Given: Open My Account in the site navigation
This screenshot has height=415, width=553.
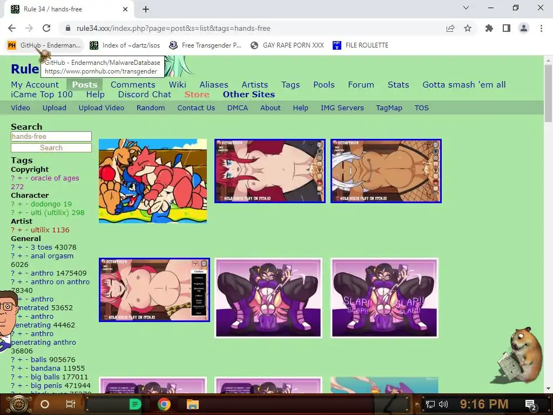Looking at the screenshot, I should pos(35,85).
